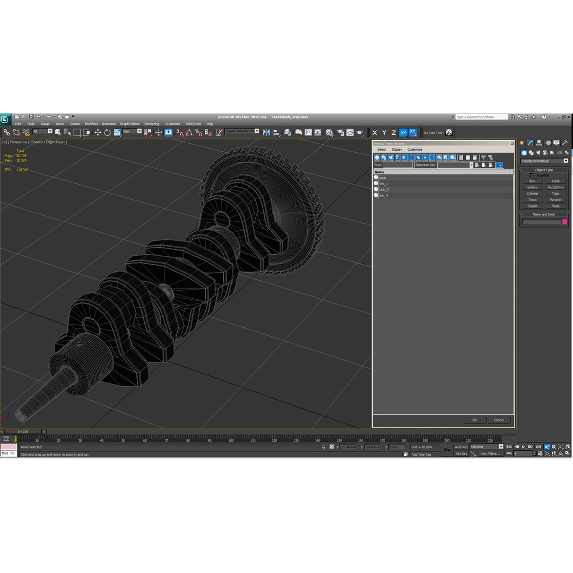Open the Utilities hammer panel icon
This screenshot has width=573, height=573.
565,143
